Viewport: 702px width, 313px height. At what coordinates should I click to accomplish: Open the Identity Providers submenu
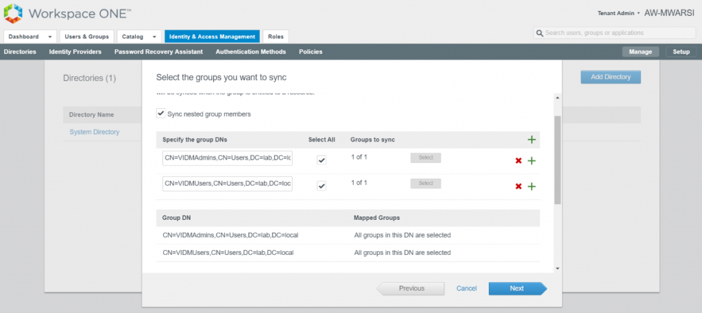click(x=75, y=52)
